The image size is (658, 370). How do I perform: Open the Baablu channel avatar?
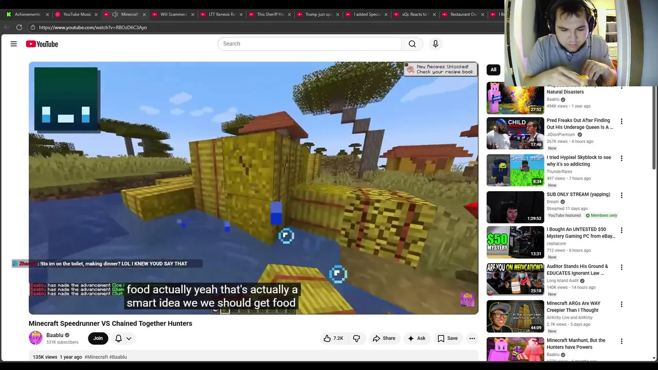(x=35, y=338)
